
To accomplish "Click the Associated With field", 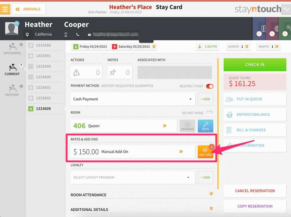I will coord(175,72).
